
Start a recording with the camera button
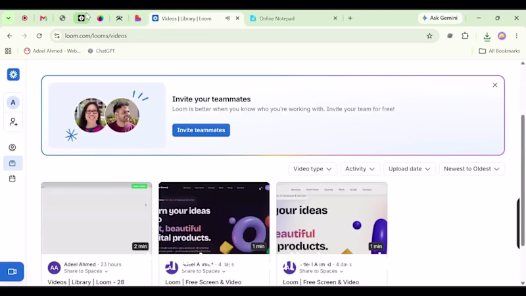12,272
